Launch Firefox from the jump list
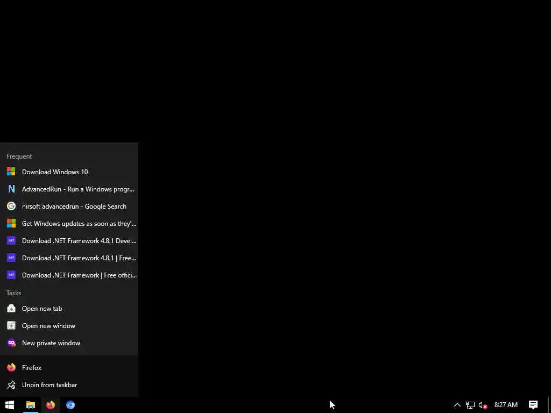The image size is (551, 413). (x=69, y=367)
